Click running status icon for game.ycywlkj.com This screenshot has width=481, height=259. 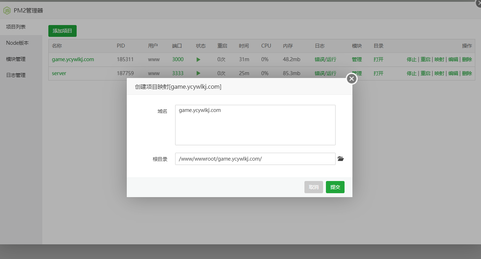tap(198, 60)
